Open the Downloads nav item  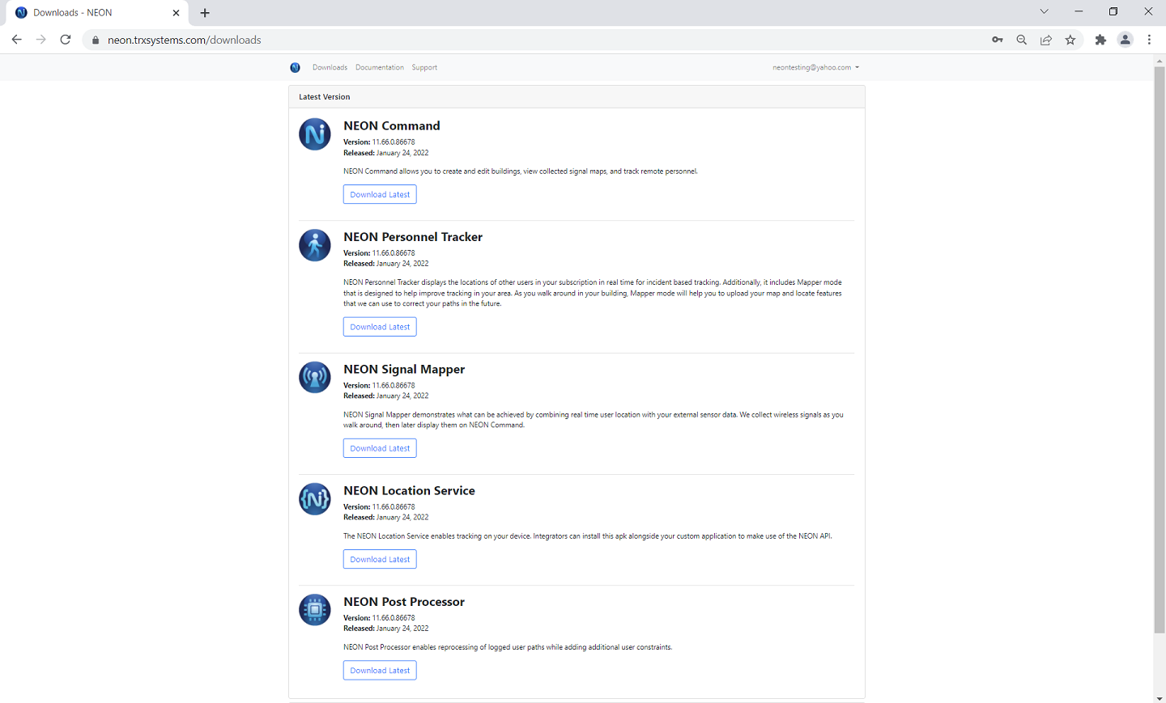(x=330, y=67)
